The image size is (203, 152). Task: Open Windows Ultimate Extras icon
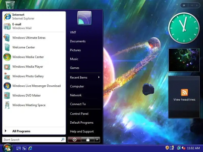7,38
